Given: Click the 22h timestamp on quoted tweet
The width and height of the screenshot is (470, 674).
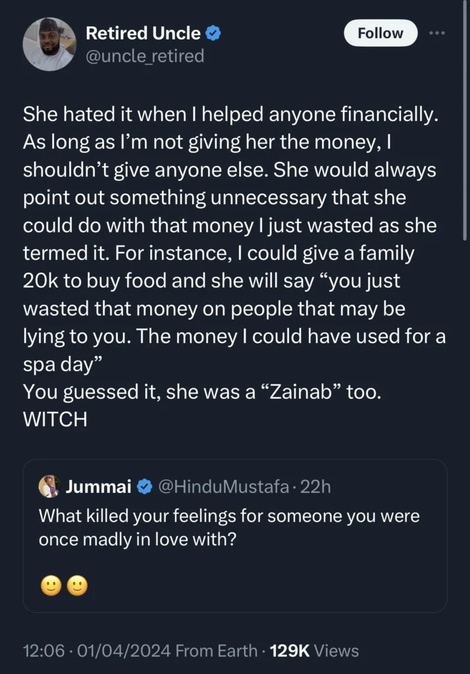Looking at the screenshot, I should [317, 486].
